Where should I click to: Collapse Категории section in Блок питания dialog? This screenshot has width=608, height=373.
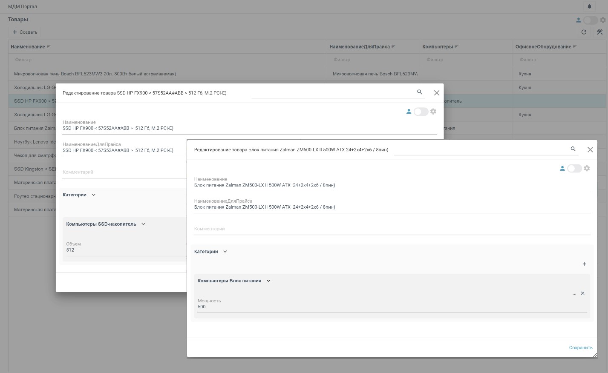coord(225,252)
